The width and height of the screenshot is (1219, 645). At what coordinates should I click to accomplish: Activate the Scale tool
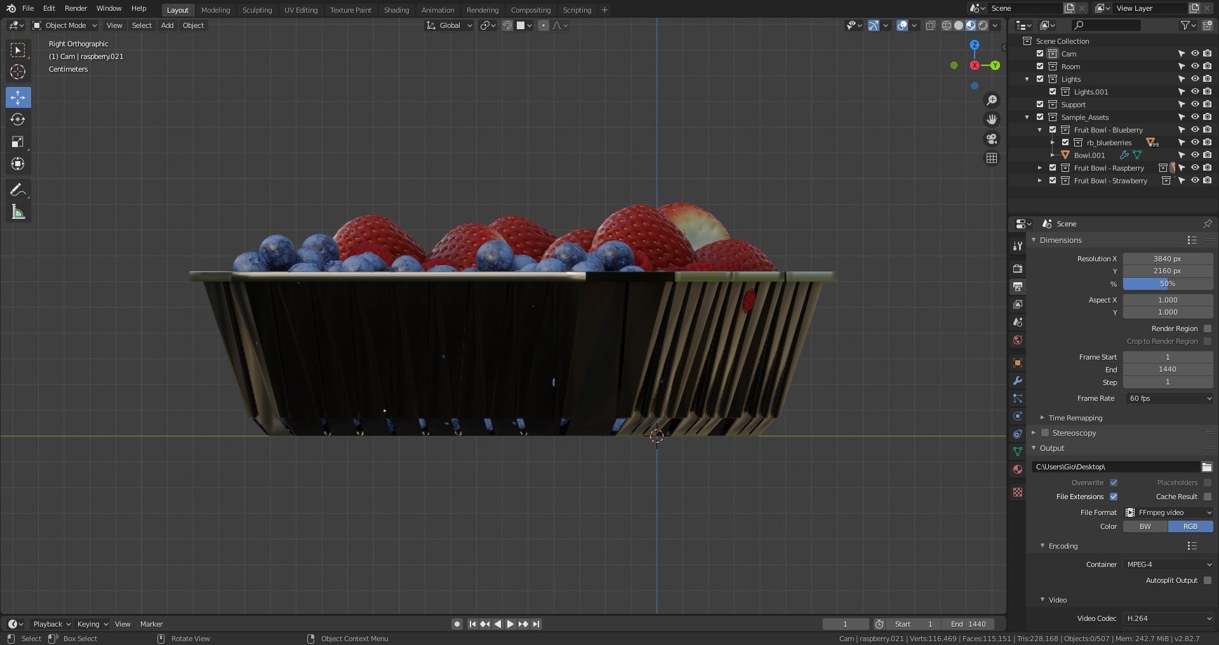pyautogui.click(x=18, y=141)
